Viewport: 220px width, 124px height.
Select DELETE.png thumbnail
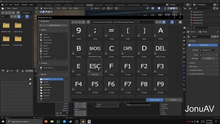[161, 50]
